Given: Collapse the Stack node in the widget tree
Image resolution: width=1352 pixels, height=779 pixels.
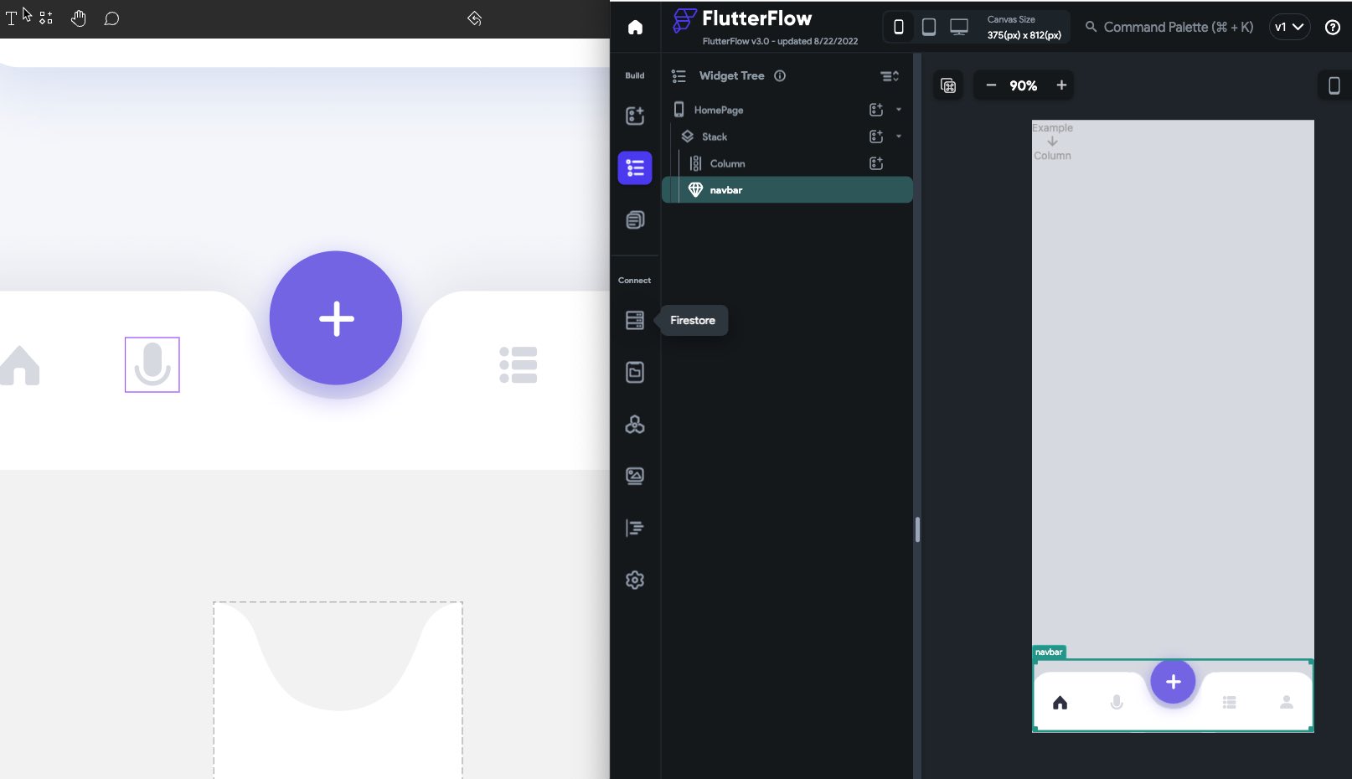Looking at the screenshot, I should click(x=899, y=136).
